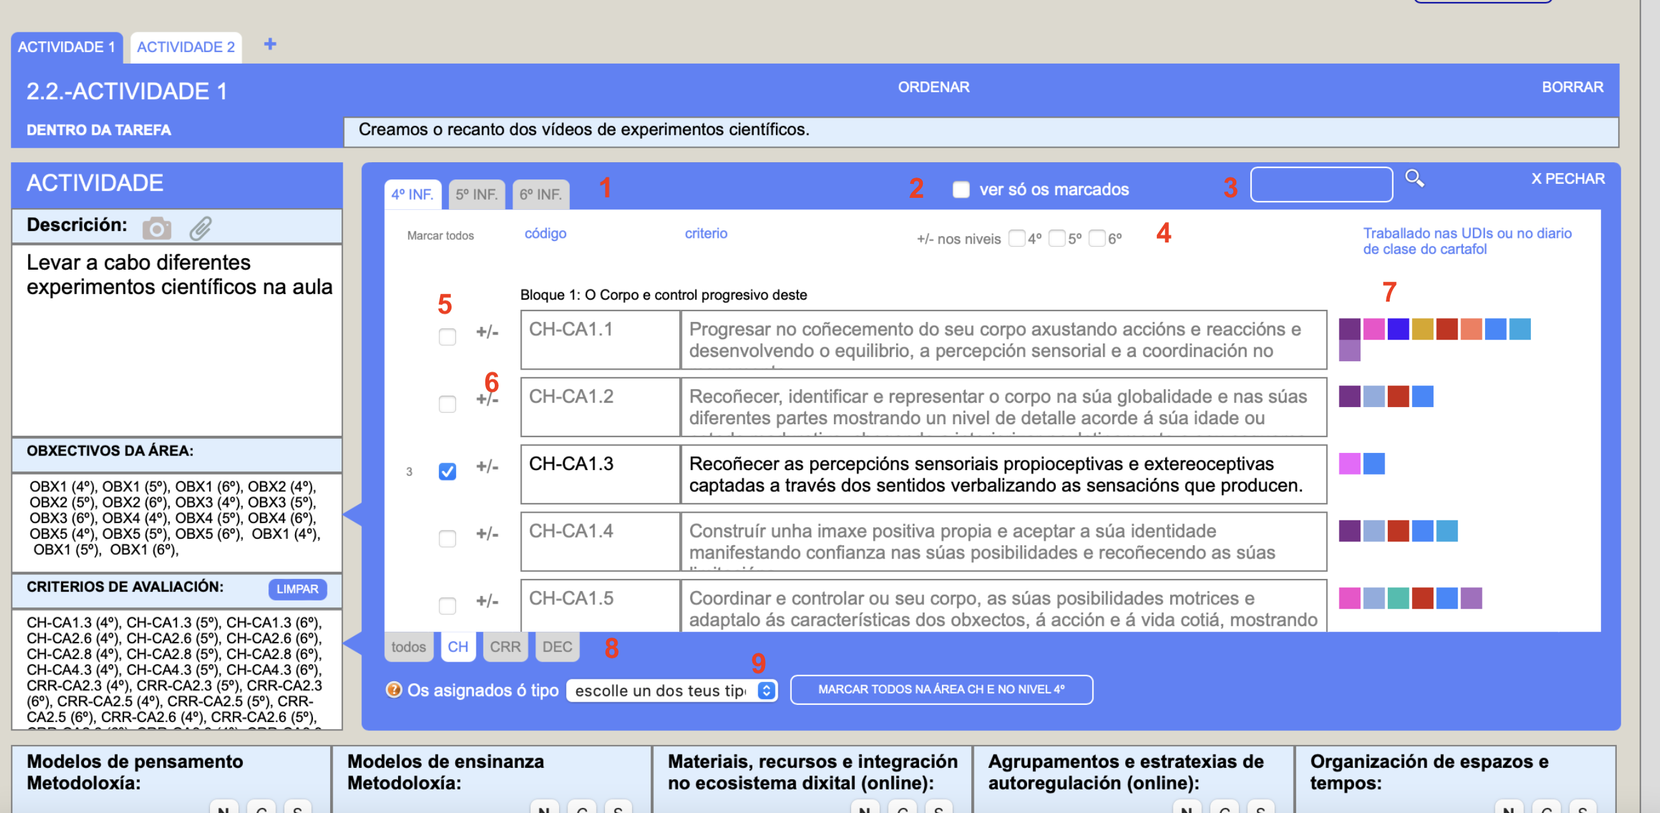Select the CH area tab
Image resolution: width=1660 pixels, height=813 pixels.
[458, 647]
